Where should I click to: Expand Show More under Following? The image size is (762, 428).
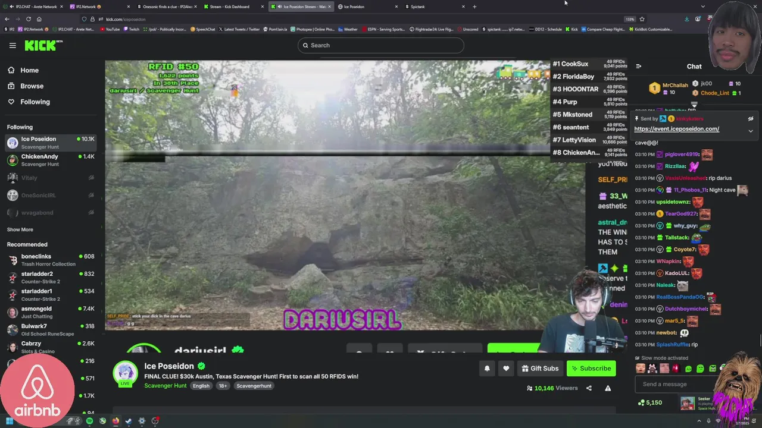[x=20, y=229]
